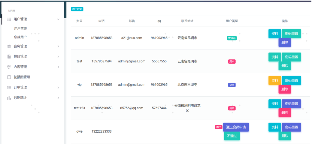Screen dimensions: 312x144
Task: Click the qq number 57627444
Action: click(159, 108)
